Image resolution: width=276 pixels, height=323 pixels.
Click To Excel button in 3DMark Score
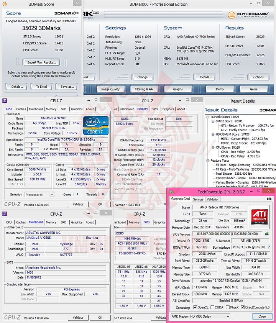(41, 87)
